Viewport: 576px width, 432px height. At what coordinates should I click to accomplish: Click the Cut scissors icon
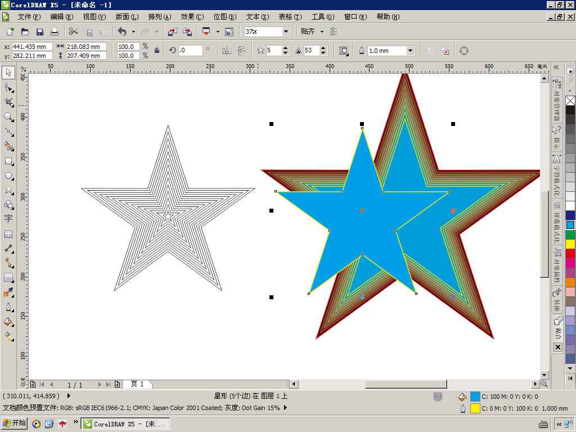click(x=74, y=31)
